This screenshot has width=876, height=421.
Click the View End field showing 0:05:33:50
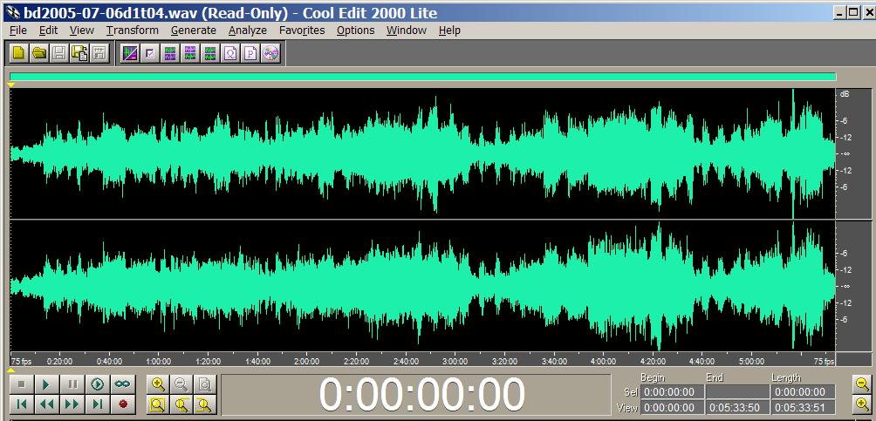pos(737,408)
